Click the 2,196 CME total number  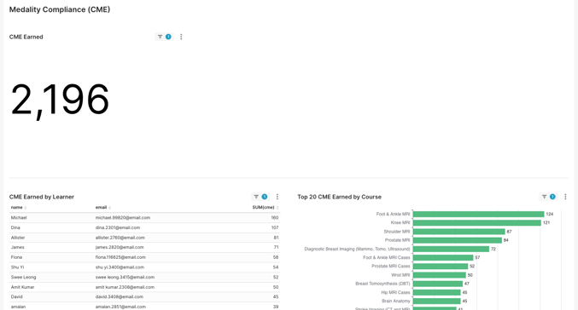pos(60,100)
